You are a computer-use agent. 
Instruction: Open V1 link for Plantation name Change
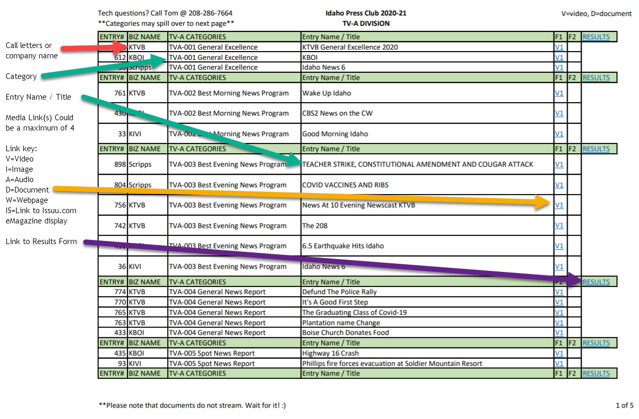coord(559,323)
